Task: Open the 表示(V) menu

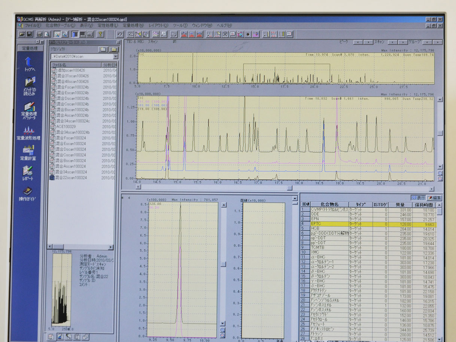Action: coord(86,25)
